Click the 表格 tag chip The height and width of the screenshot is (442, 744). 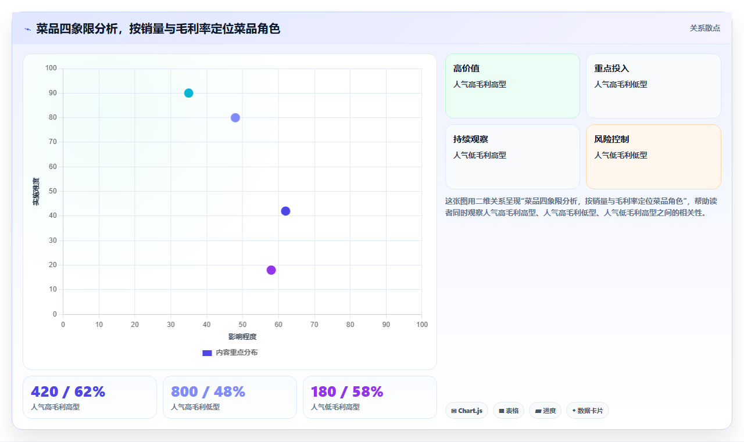509,411
